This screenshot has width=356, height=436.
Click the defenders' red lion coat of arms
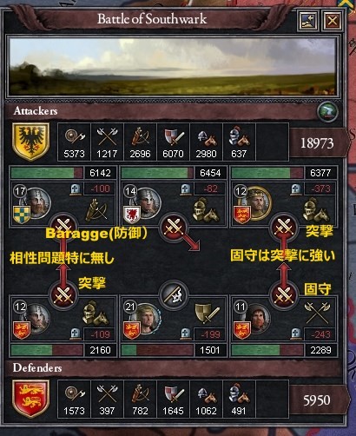click(x=30, y=400)
